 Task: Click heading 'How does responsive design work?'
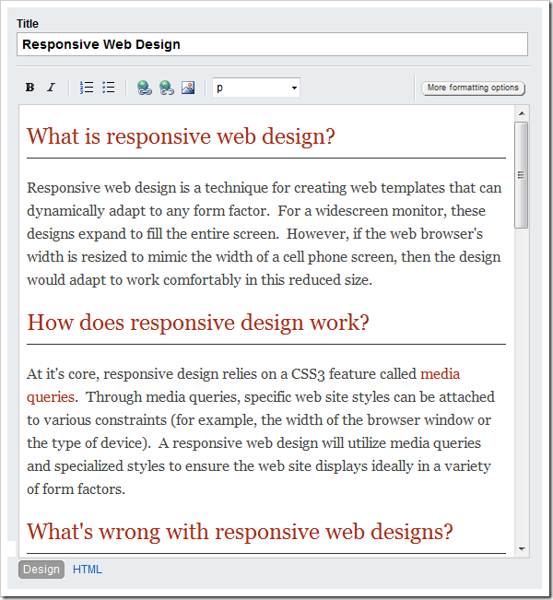[x=198, y=323]
